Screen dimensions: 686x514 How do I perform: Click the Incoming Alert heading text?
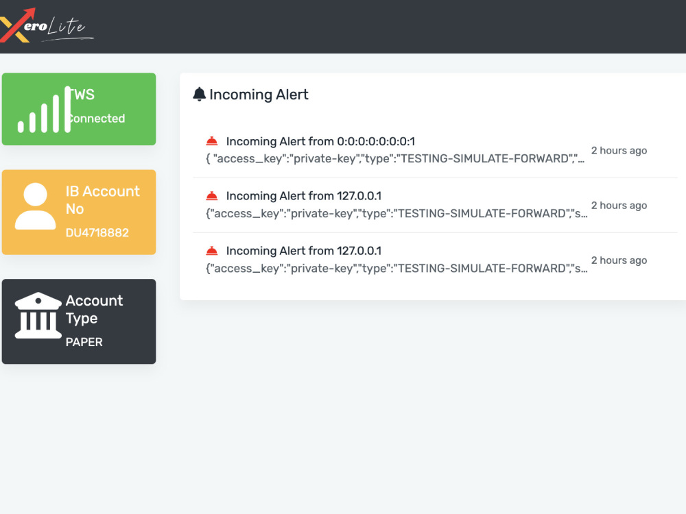[259, 95]
